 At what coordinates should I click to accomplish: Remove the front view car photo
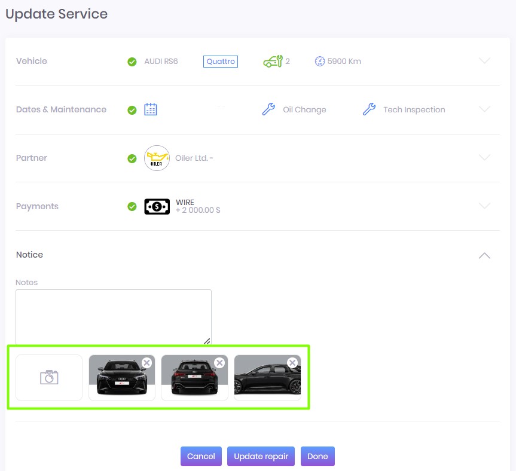coord(146,363)
